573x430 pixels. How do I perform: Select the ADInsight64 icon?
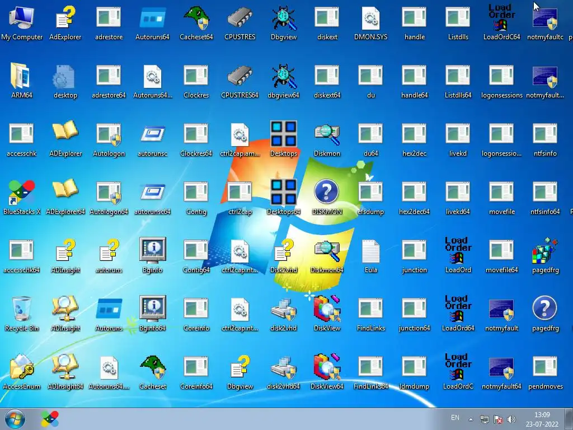[x=65, y=372]
